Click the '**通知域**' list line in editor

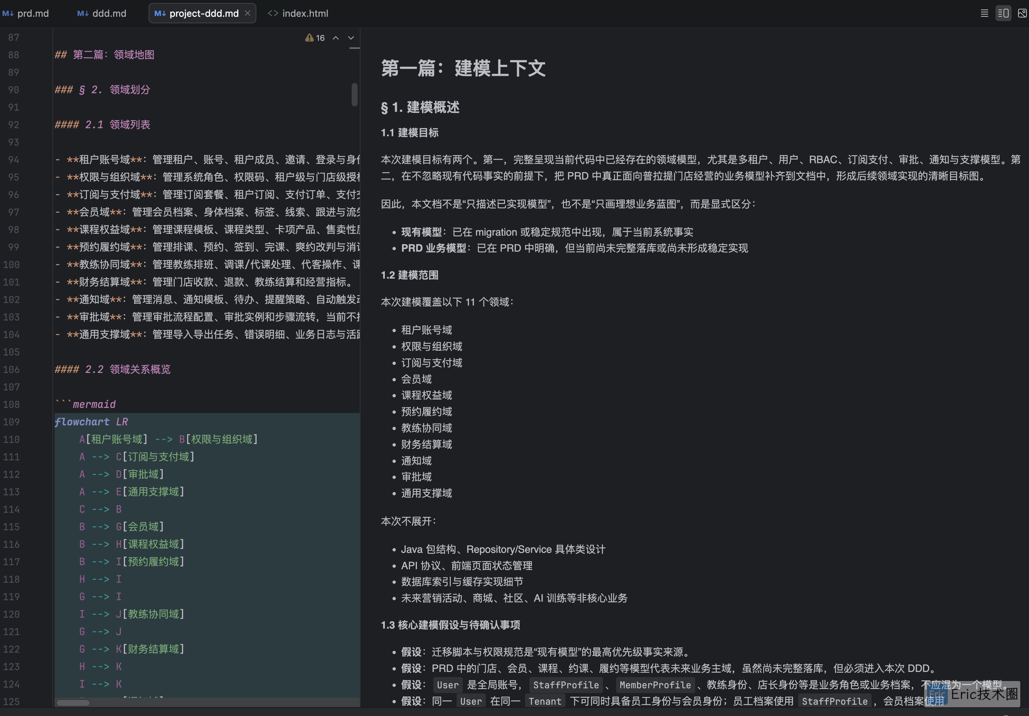point(207,299)
